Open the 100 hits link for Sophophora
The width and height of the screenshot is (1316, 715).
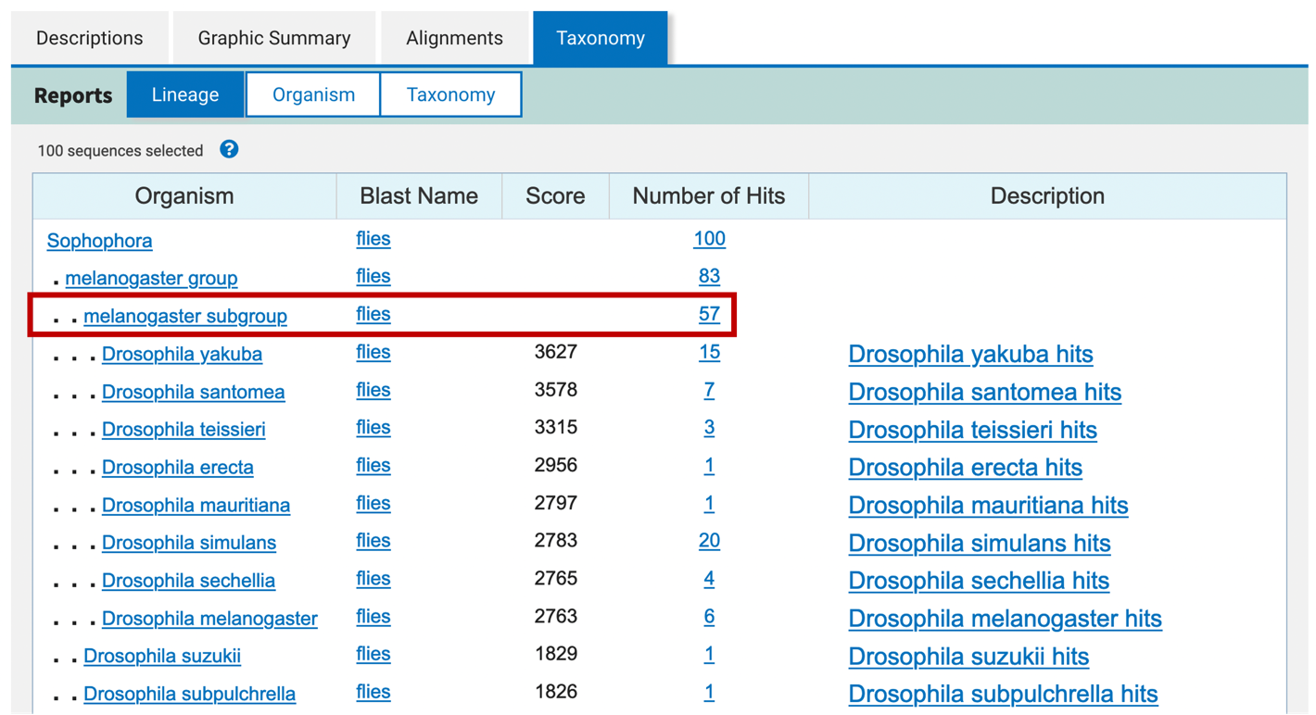709,239
